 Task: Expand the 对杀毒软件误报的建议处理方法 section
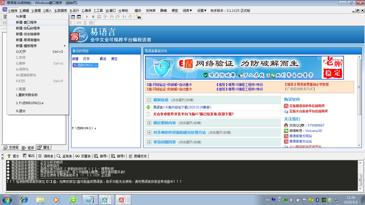point(149,133)
